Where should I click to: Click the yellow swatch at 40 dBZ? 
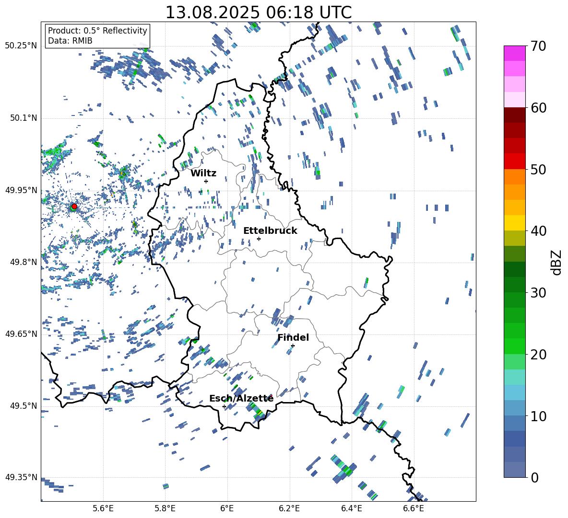[x=515, y=223]
